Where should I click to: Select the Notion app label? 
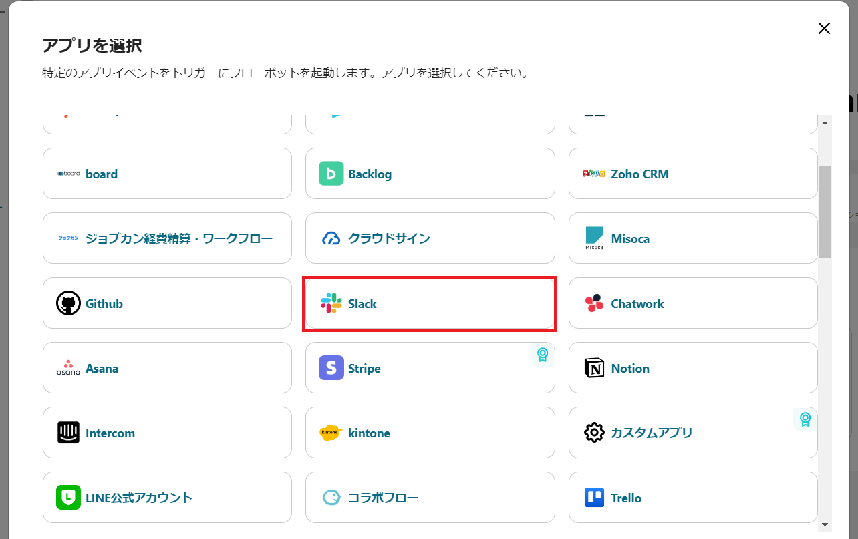(630, 368)
